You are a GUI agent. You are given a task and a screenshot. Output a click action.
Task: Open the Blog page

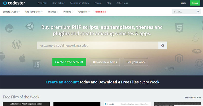click(109, 3)
